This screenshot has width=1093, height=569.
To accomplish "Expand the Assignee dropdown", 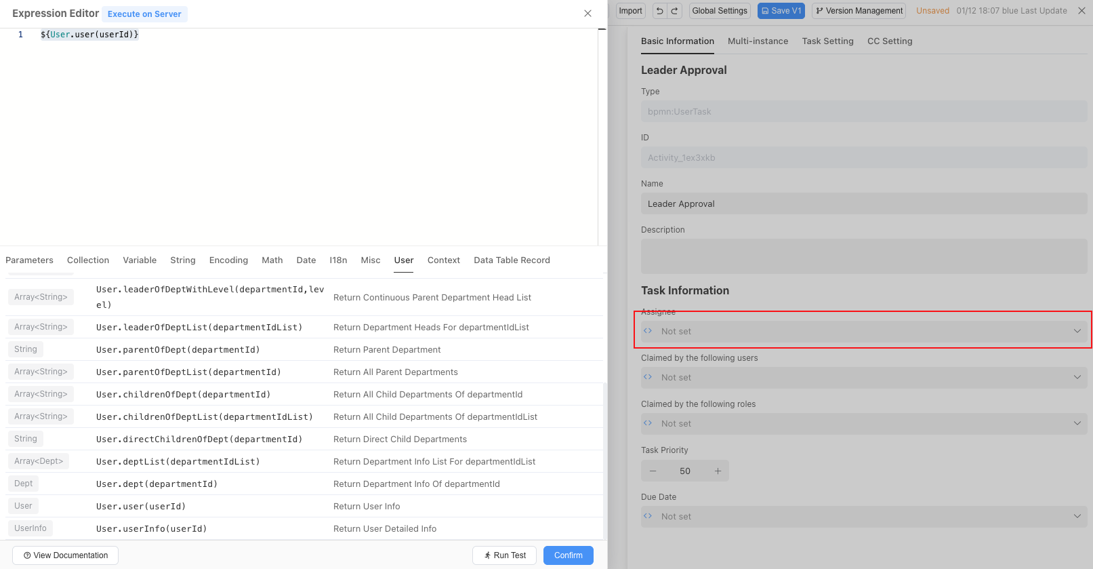I will [x=1077, y=331].
